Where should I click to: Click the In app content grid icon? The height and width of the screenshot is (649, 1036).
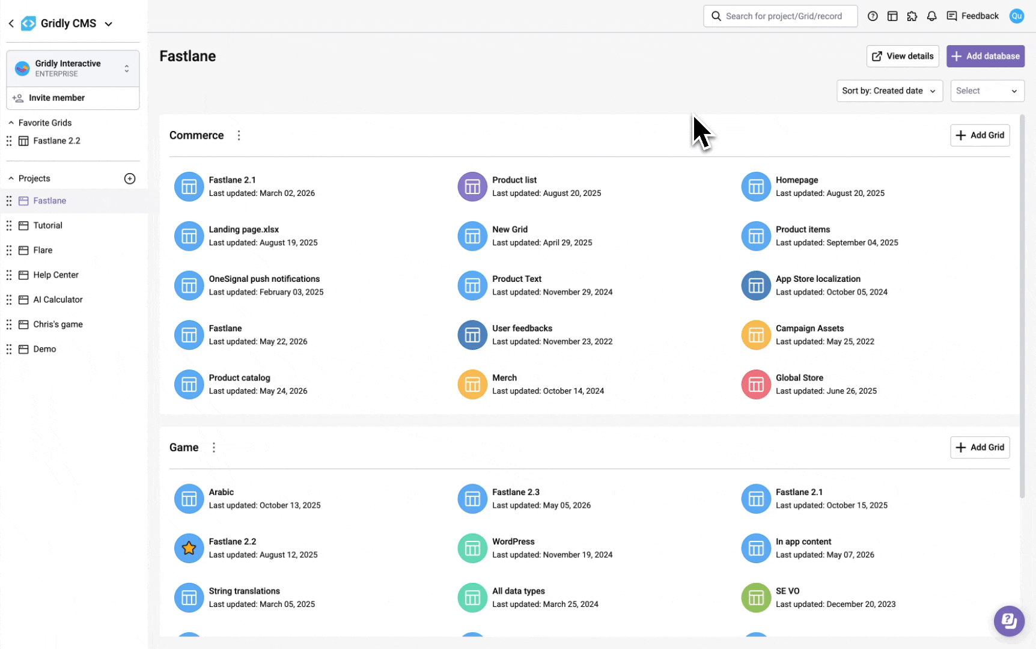tap(756, 548)
